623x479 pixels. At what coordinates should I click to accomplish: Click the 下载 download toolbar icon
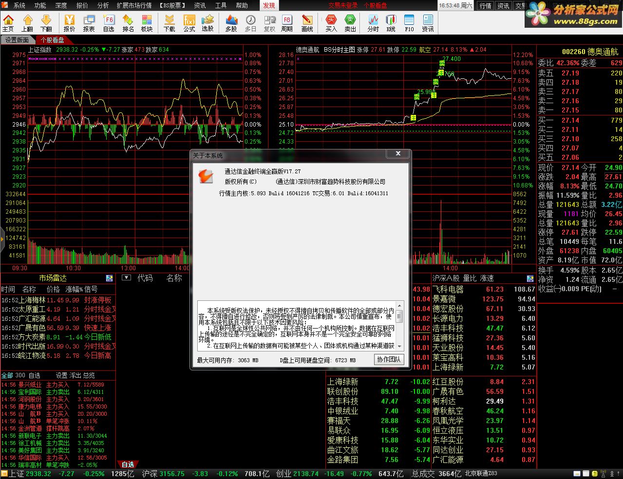[x=170, y=23]
